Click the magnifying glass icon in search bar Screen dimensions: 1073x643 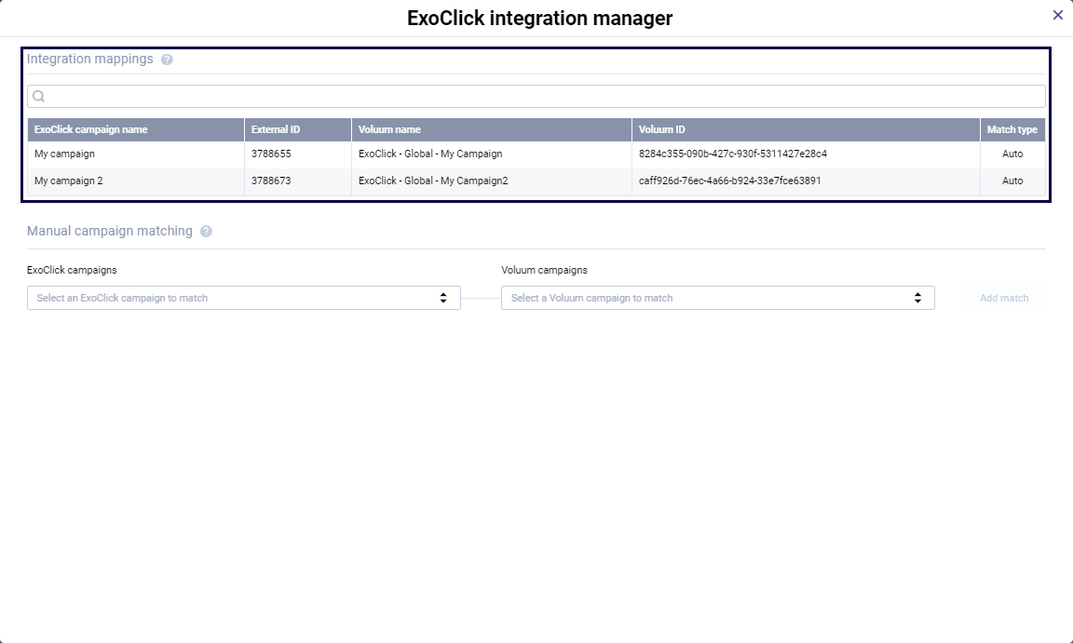click(x=39, y=96)
